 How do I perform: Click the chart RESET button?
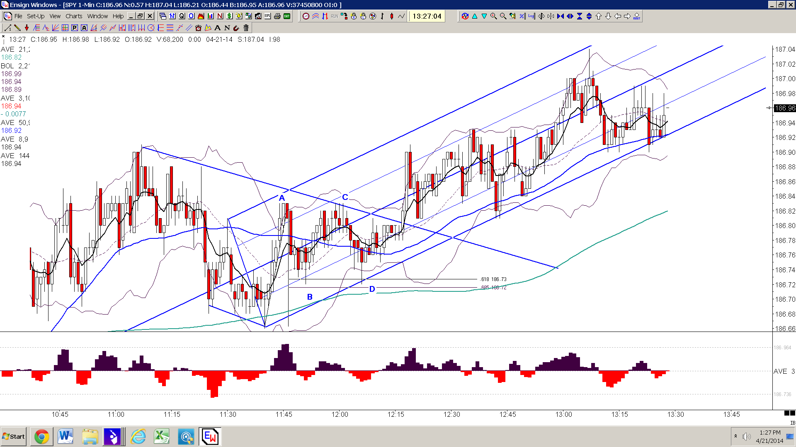click(636, 16)
